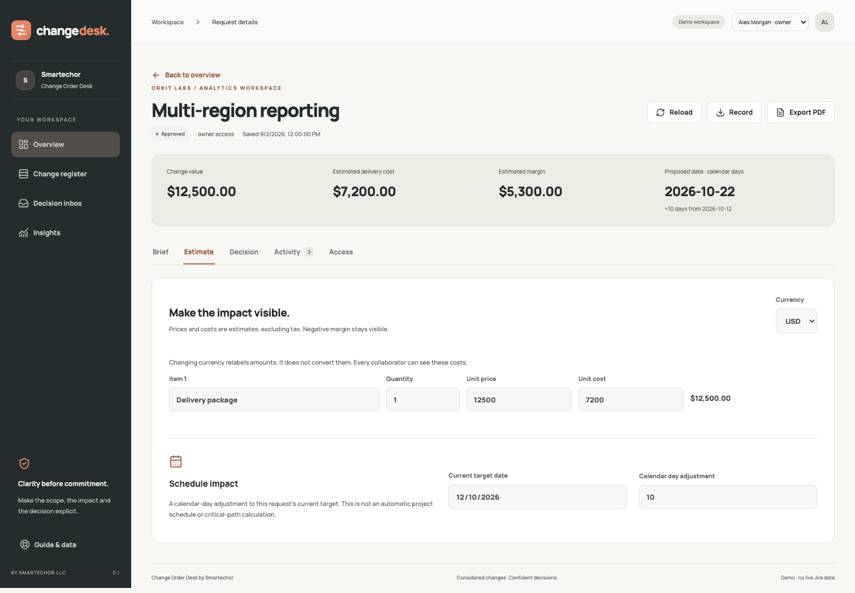Open Overview in the sidebar

click(x=66, y=145)
